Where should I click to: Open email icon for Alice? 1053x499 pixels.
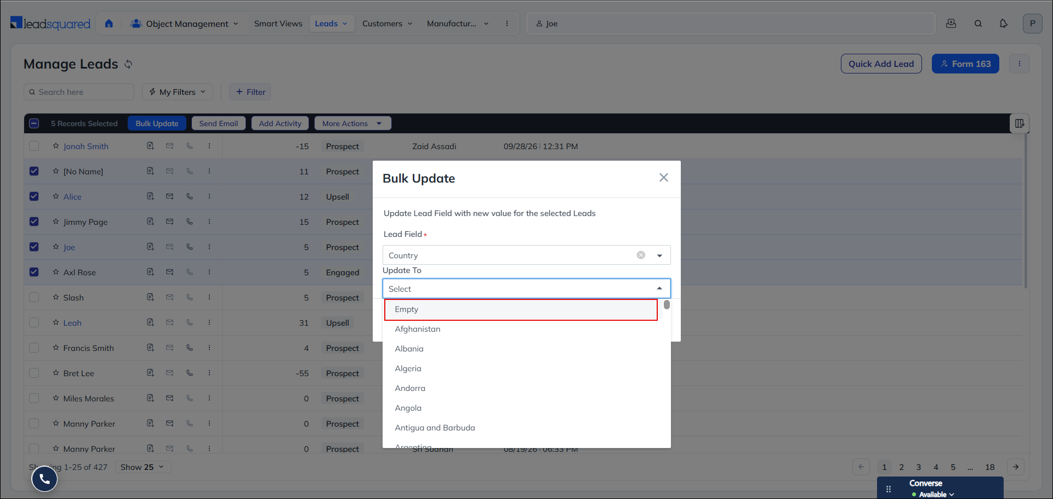point(170,196)
